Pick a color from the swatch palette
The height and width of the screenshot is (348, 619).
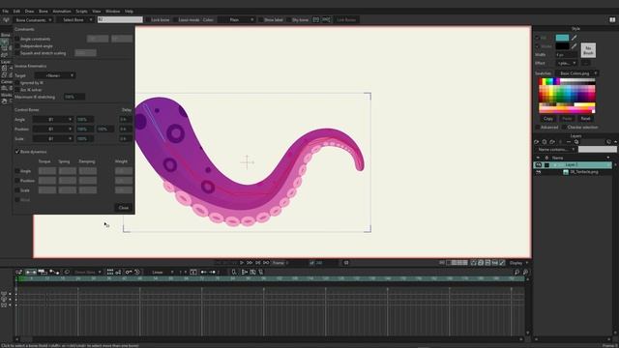click(567, 96)
